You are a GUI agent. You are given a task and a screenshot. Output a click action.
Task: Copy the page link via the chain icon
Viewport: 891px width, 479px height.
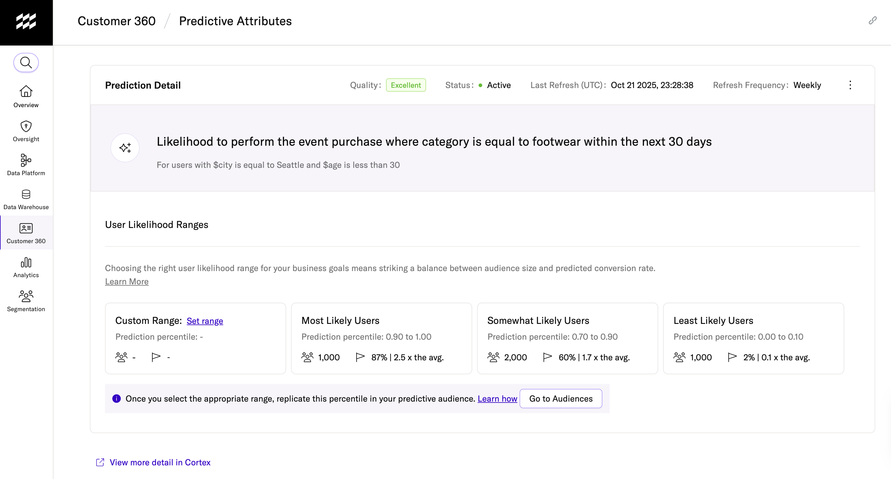pyautogui.click(x=872, y=21)
